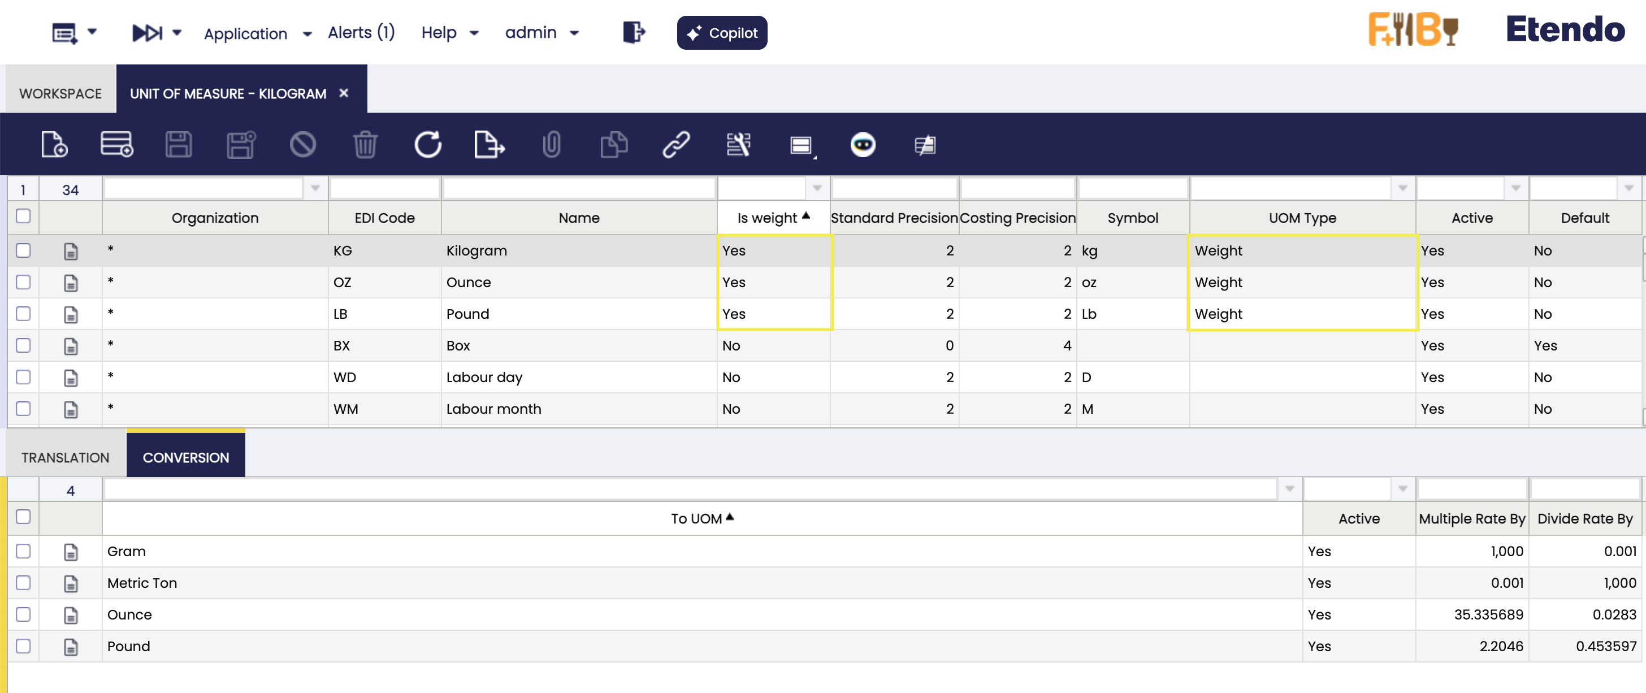Screen dimensions: 1646x693
Task: Open the UOM Type filter dropdown
Action: [x=1402, y=188]
